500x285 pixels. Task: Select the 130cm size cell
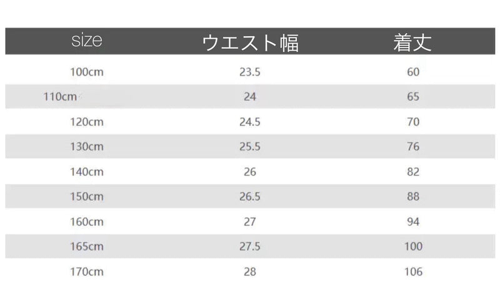pos(87,147)
